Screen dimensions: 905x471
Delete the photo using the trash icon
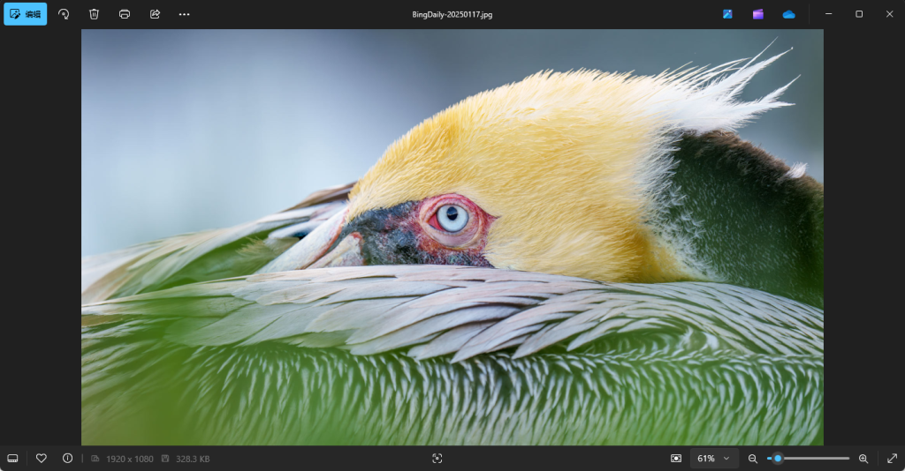tap(94, 14)
